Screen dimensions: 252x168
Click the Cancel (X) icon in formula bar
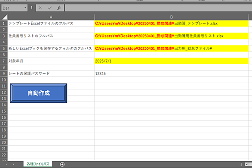pyautogui.click(x=40, y=8)
